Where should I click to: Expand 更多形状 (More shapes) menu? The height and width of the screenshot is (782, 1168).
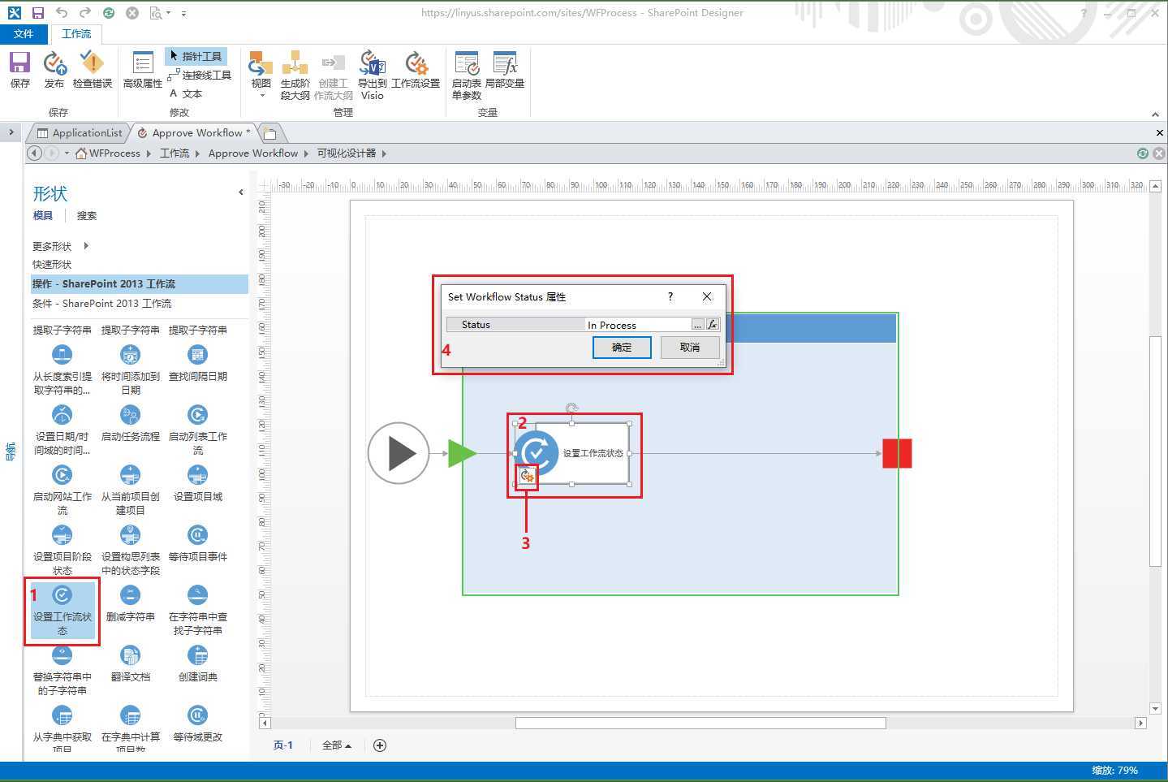[60, 246]
